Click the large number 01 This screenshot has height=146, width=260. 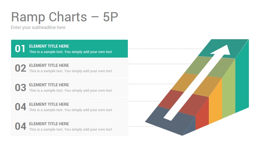pos(20,49)
